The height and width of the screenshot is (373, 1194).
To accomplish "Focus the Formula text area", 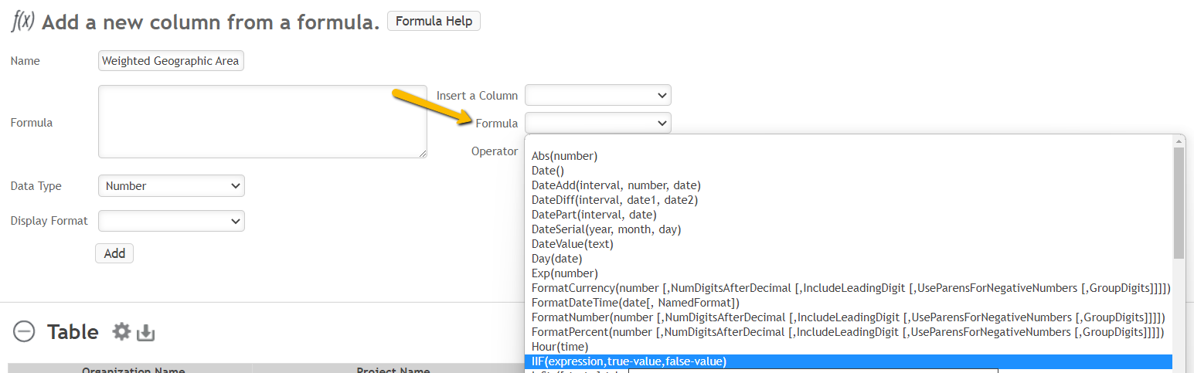I will 263,122.
